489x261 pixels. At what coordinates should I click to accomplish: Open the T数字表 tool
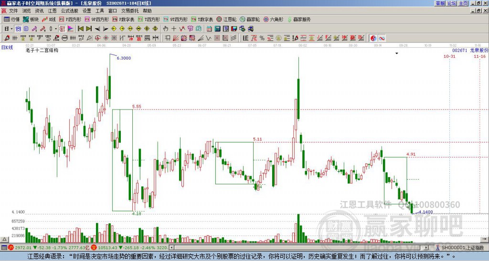tap(202, 19)
